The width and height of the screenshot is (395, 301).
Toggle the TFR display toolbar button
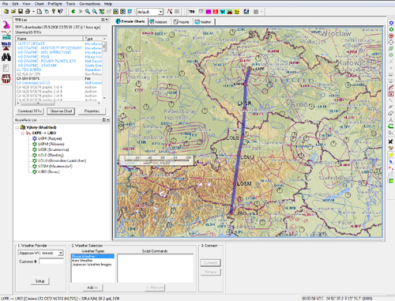pos(191,12)
